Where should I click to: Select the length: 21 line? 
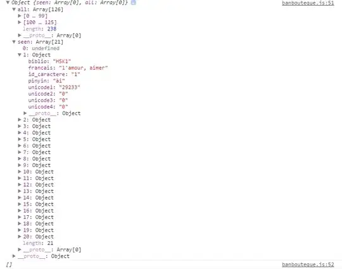click(38, 243)
